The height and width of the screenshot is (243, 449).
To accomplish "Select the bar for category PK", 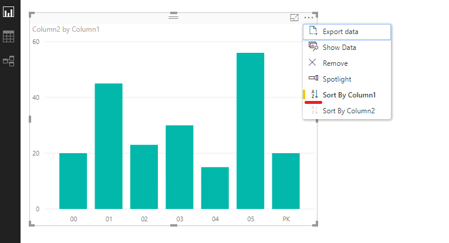I will pyautogui.click(x=286, y=181).
